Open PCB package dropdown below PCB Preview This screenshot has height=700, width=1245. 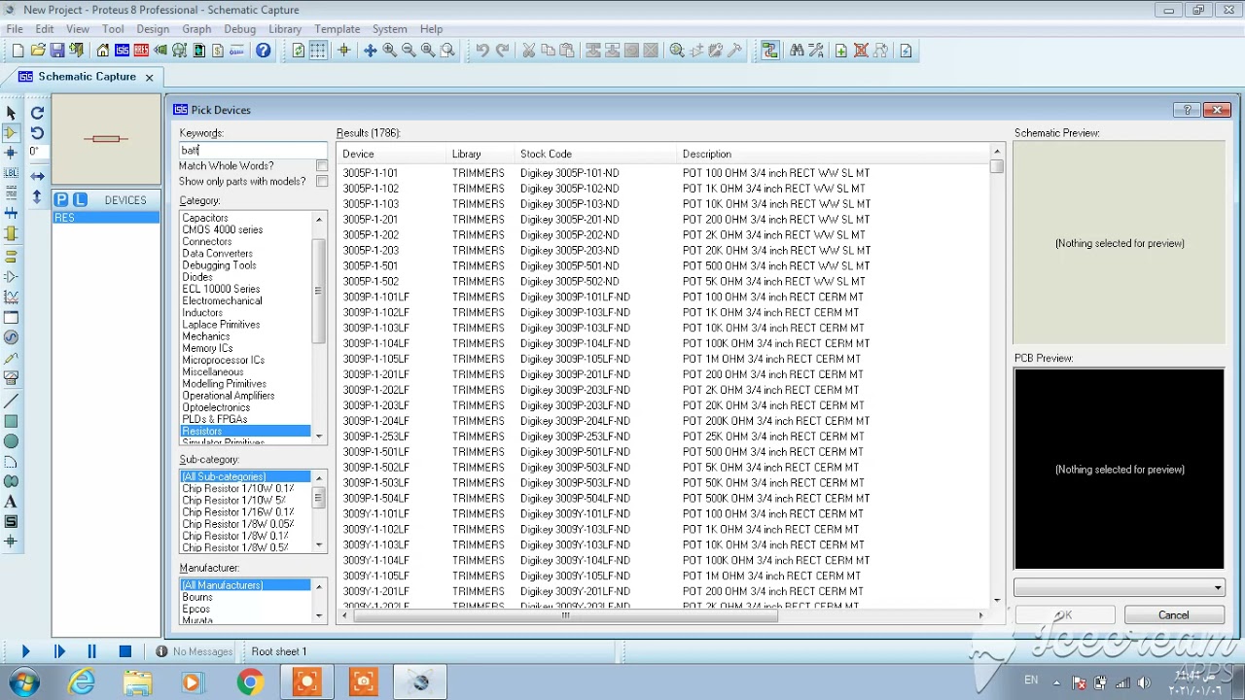point(1218,587)
